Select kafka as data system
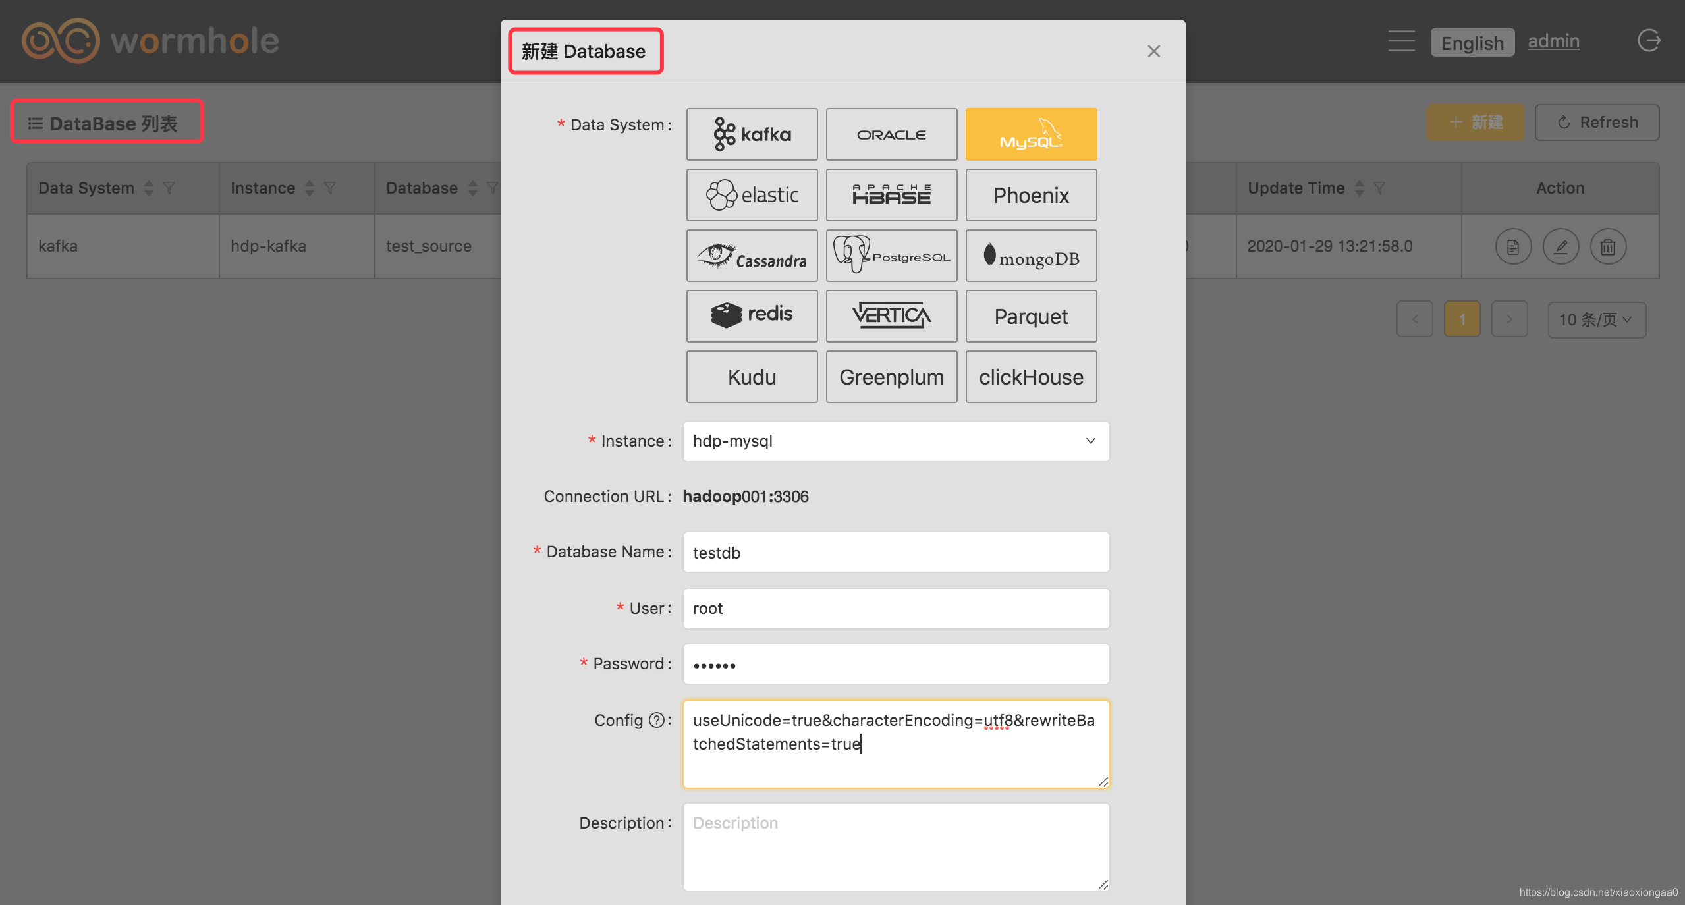The height and width of the screenshot is (905, 1685). click(x=752, y=134)
